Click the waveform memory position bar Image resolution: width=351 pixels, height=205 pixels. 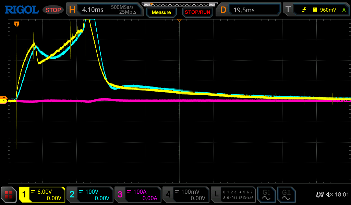[x=179, y=5]
